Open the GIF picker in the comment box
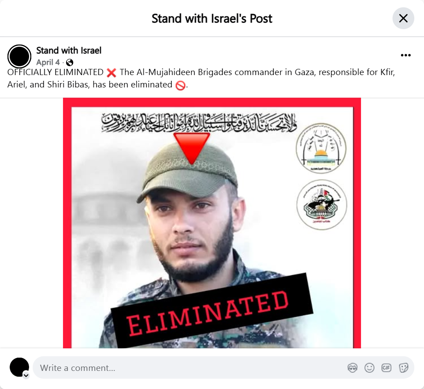The image size is (424, 389). (x=387, y=368)
